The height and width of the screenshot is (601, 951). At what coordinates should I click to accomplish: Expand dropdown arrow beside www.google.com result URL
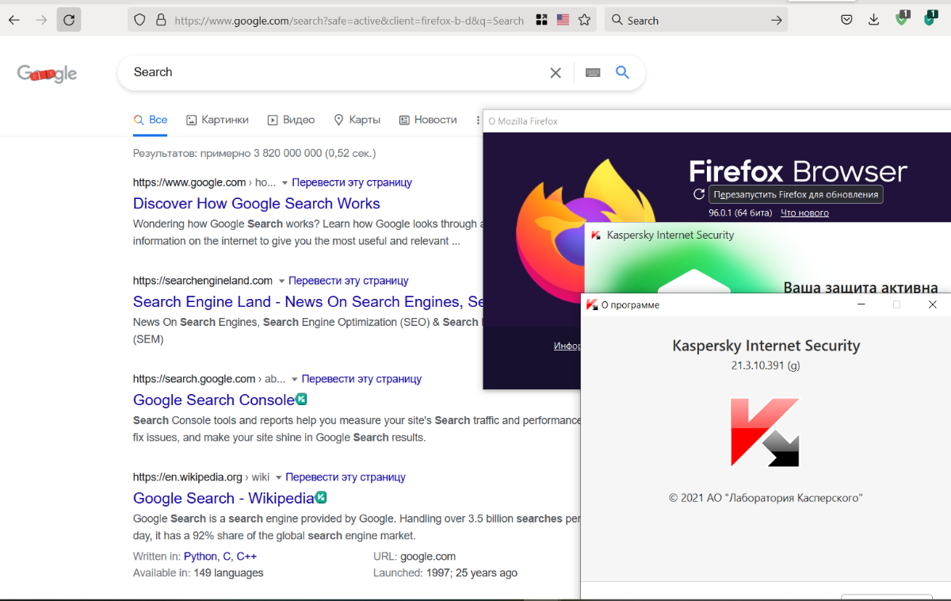(x=285, y=183)
